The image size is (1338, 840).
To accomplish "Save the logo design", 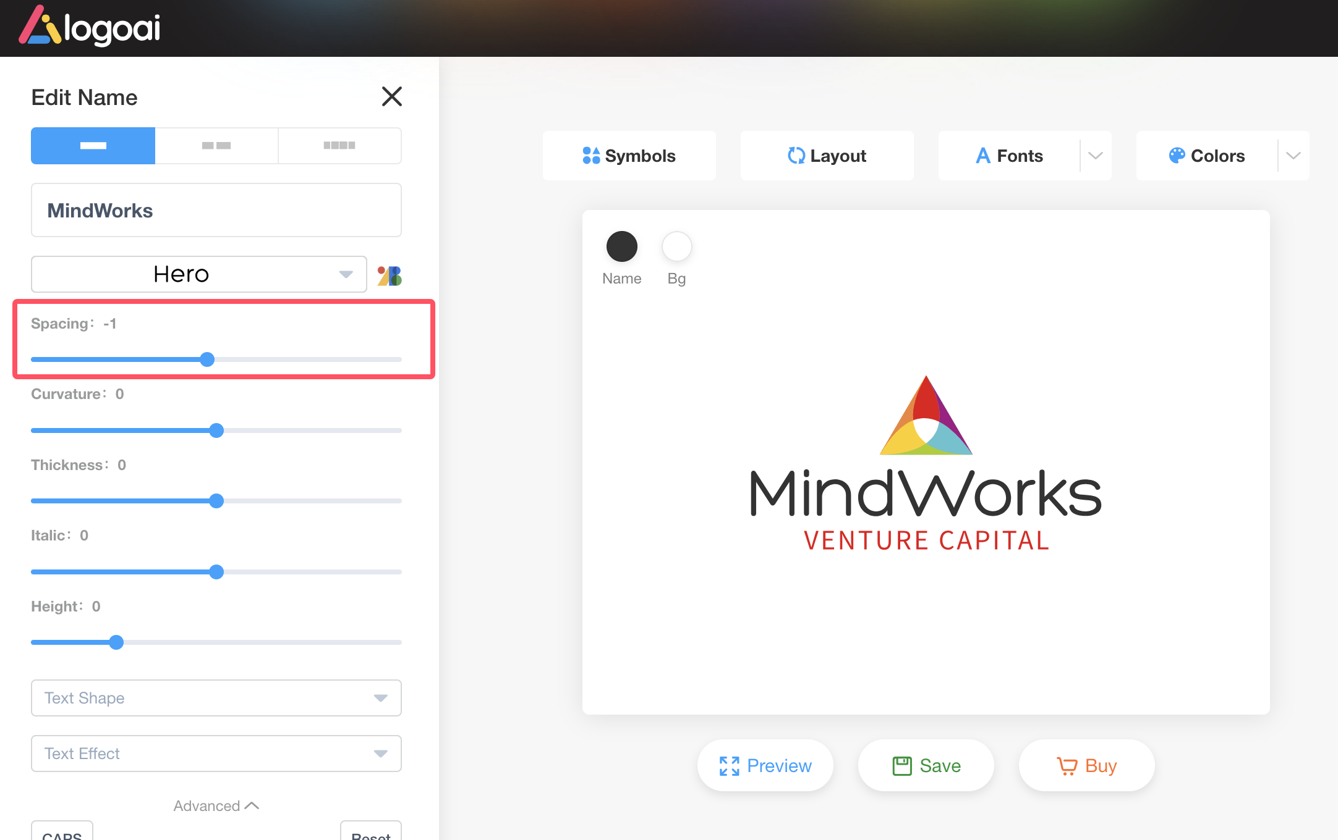I will click(926, 765).
